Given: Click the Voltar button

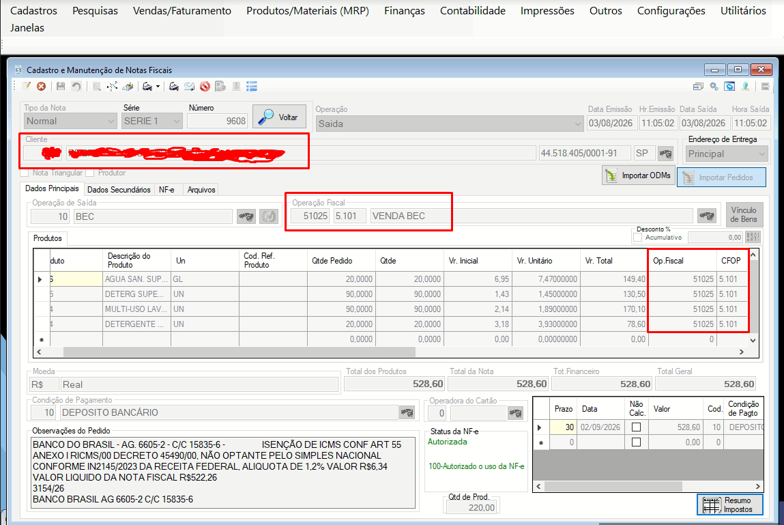Looking at the screenshot, I should [x=280, y=117].
